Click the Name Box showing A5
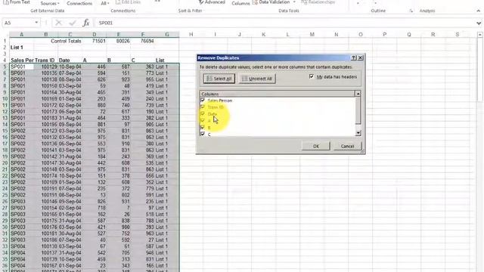This screenshot has height=272, width=484. click(18, 23)
